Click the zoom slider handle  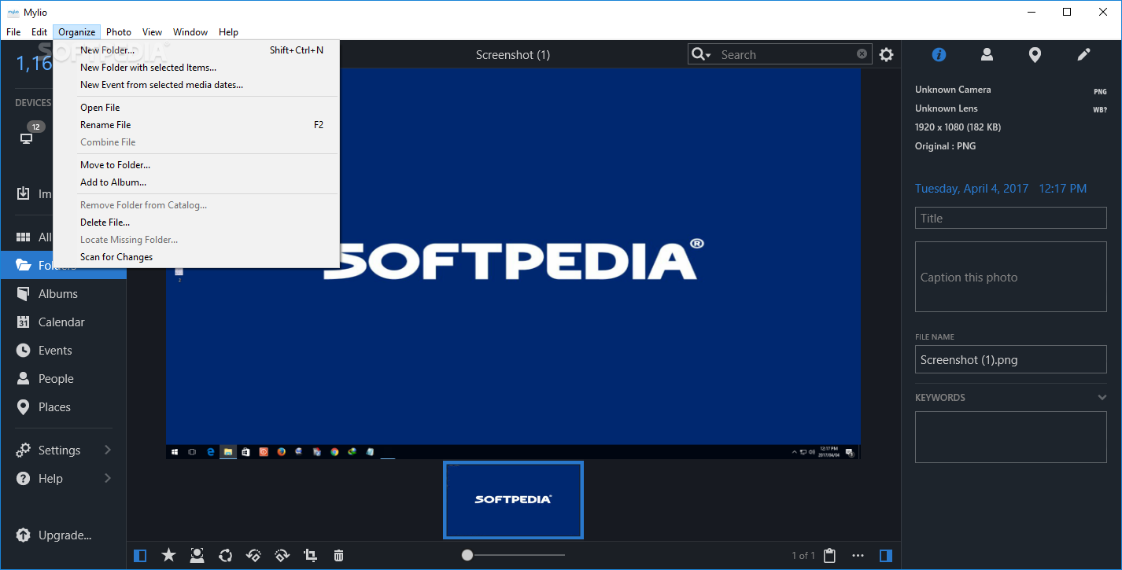[467, 555]
